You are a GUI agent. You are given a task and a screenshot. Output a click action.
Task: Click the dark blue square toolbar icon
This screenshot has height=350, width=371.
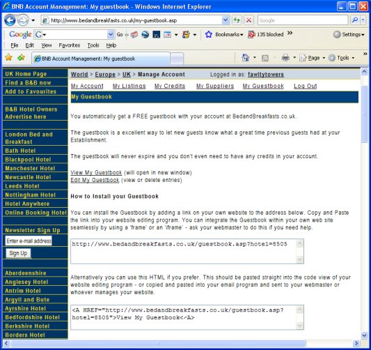[157, 35]
